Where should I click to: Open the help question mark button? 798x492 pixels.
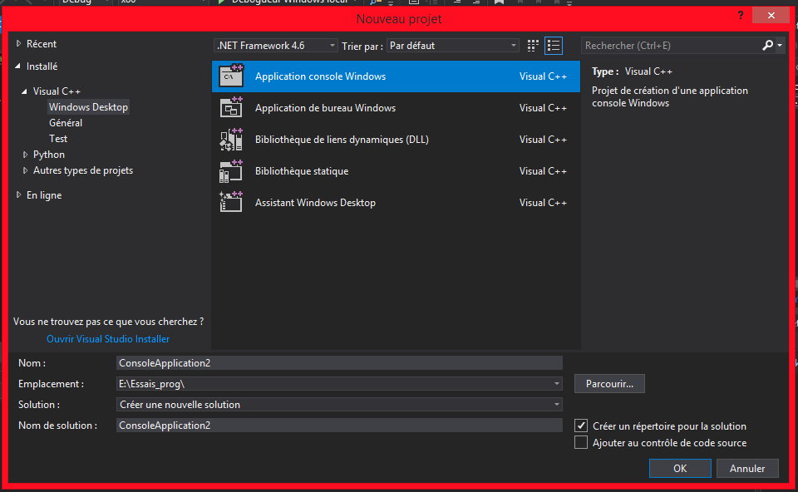(x=741, y=16)
